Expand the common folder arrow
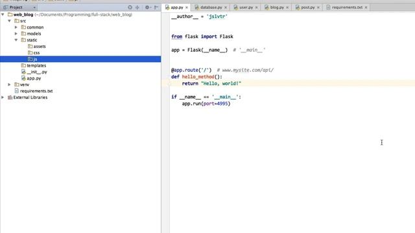 [x=16, y=27]
